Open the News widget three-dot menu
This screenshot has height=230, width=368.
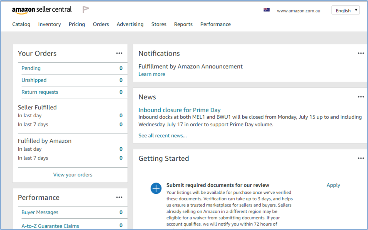pos(361,97)
